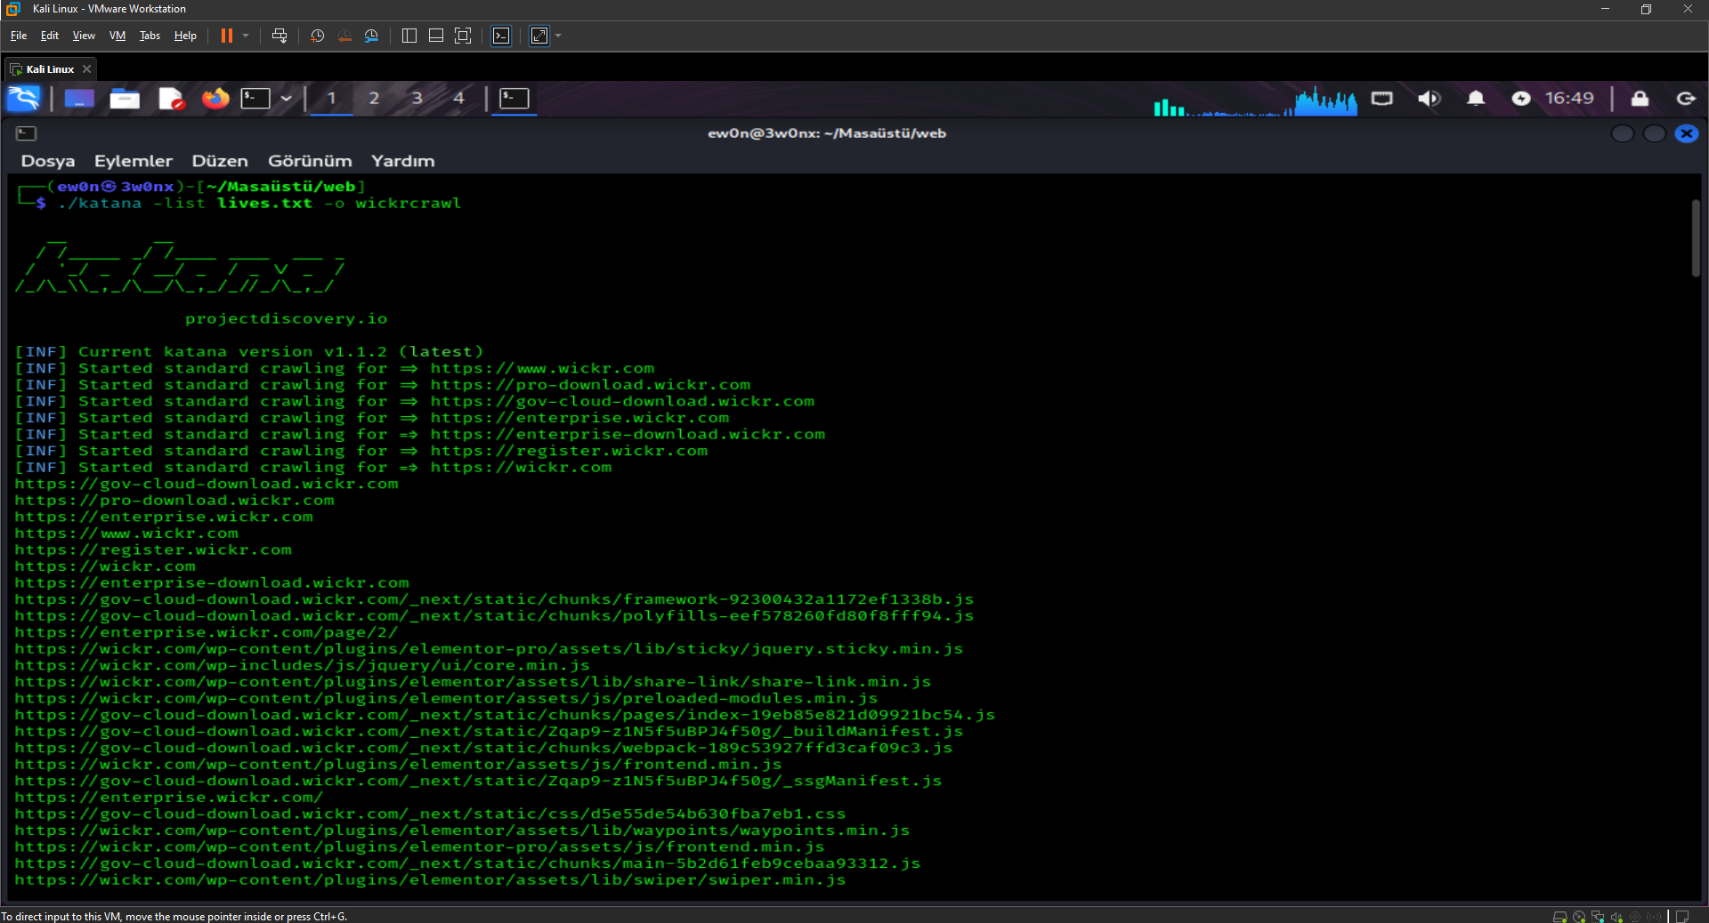This screenshot has width=1709, height=923.
Task: Click the network adapter status icon
Action: pos(1598,917)
